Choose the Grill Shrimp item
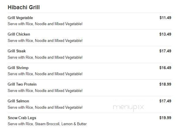The height and width of the screenshot is (131, 180). [18, 68]
